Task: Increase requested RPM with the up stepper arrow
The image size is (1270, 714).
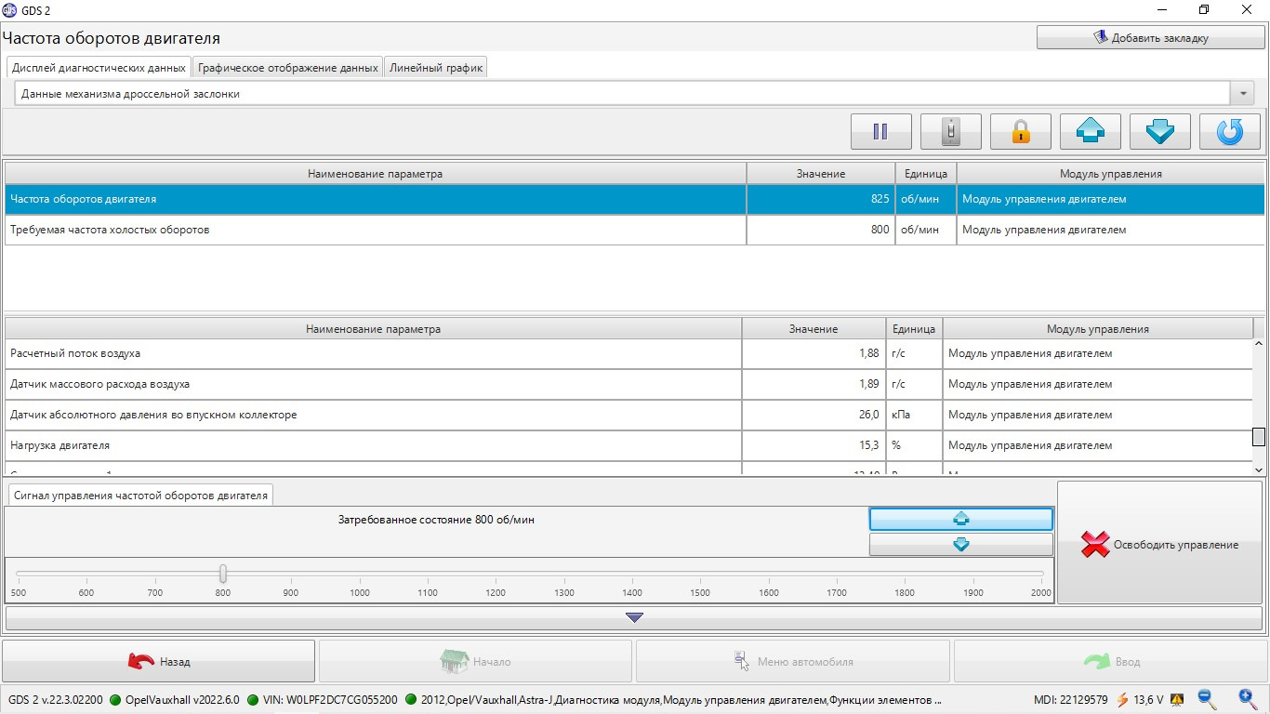Action: pos(961,519)
